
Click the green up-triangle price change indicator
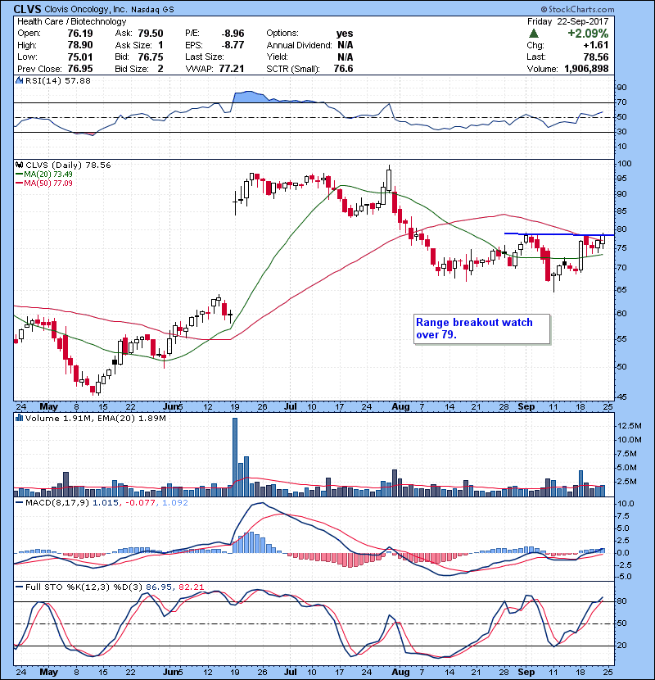coord(534,34)
